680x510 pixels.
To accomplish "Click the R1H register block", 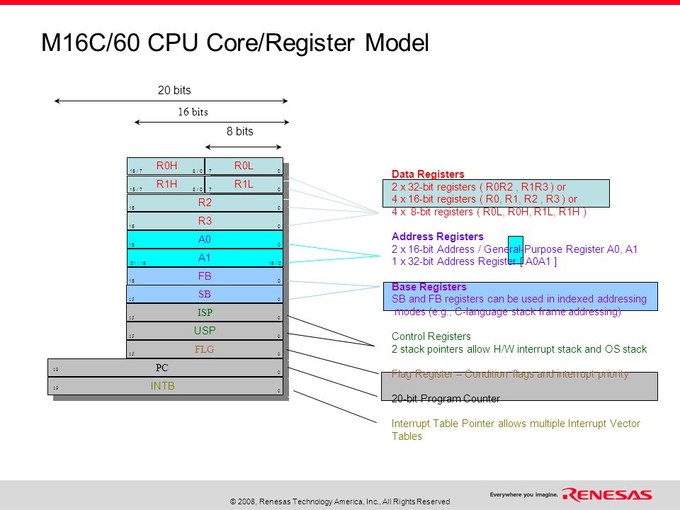I will 166,184.
